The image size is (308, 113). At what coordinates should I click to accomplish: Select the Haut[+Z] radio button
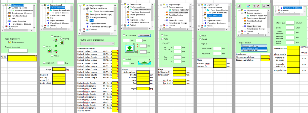pos(52,36)
